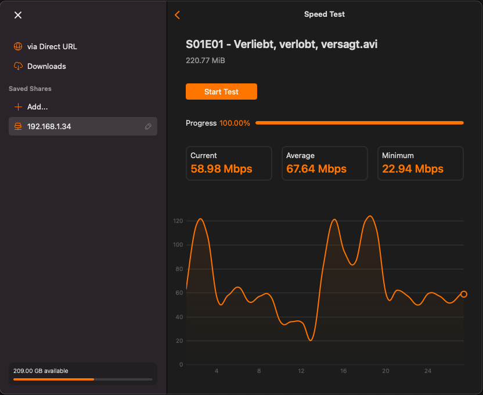Click the server icon for 192.168.1.34

pos(18,126)
